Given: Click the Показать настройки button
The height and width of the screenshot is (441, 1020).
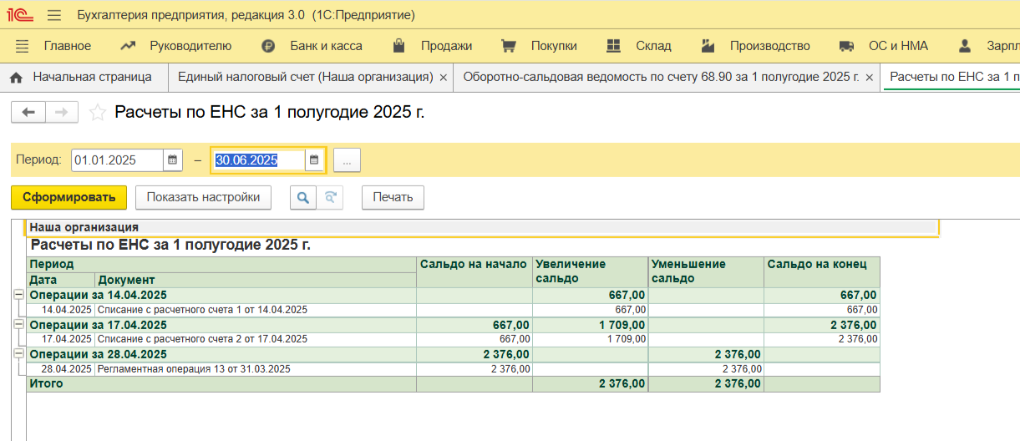Looking at the screenshot, I should pos(204,198).
